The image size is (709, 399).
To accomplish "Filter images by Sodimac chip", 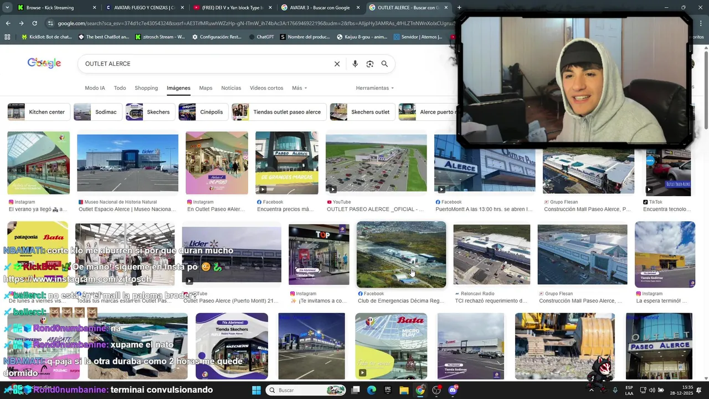I will (x=97, y=112).
